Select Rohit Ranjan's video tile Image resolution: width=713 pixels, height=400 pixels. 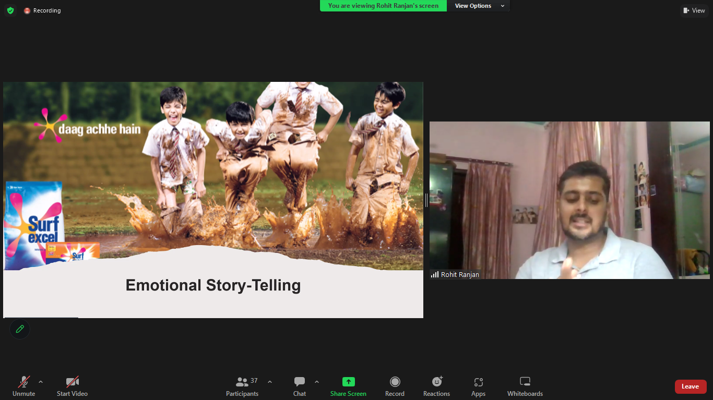(x=569, y=200)
